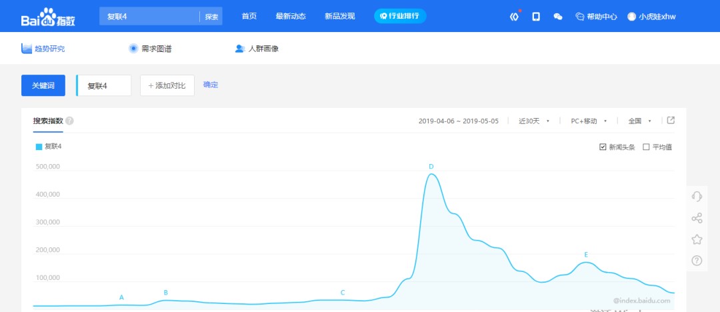Open 最新动态 navigation item

(x=291, y=17)
